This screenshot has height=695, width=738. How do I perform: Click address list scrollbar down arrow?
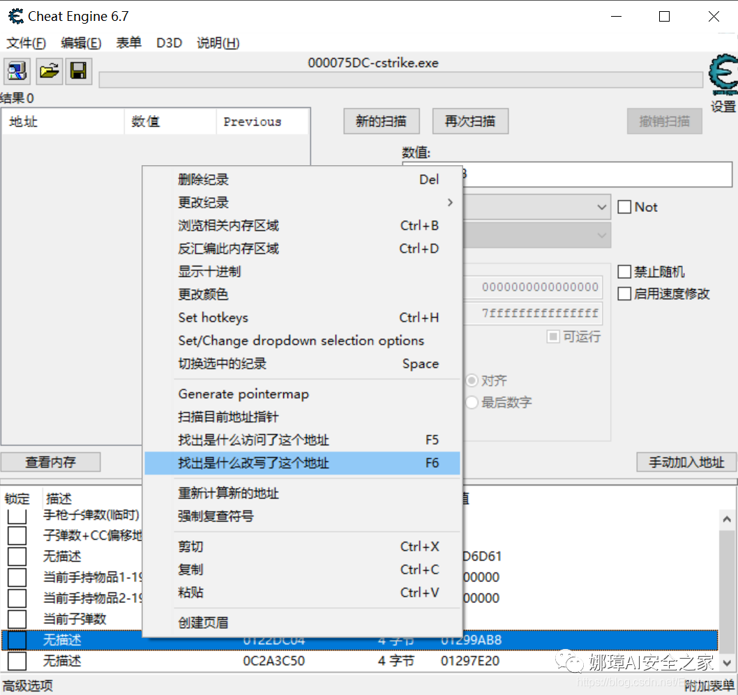click(x=727, y=662)
